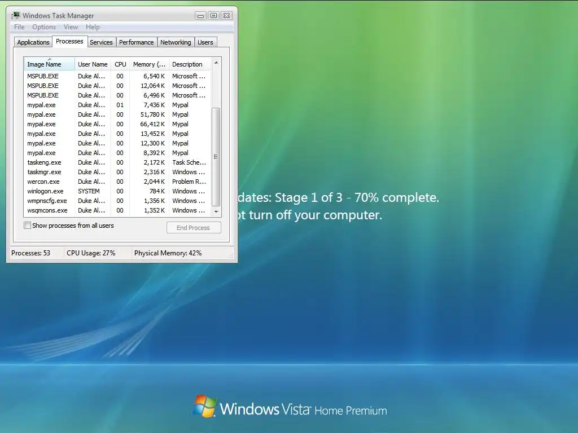Select mypal.exe row using 8,392 K
The height and width of the screenshot is (433, 578).
click(117, 152)
